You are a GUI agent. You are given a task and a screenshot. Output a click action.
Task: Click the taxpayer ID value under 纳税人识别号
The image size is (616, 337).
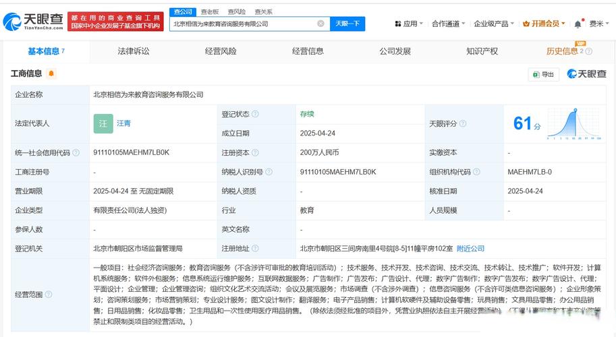click(338, 172)
